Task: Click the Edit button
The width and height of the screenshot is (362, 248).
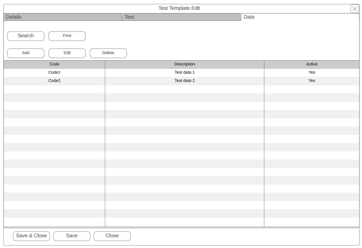Action: click(67, 53)
